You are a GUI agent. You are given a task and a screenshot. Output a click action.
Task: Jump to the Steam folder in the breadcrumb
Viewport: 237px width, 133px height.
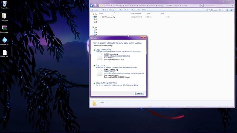click(134, 6)
